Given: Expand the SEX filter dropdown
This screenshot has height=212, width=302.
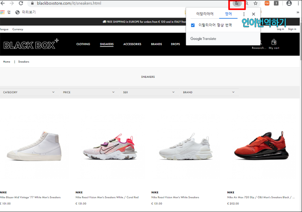Looking at the screenshot, I should tap(149, 92).
